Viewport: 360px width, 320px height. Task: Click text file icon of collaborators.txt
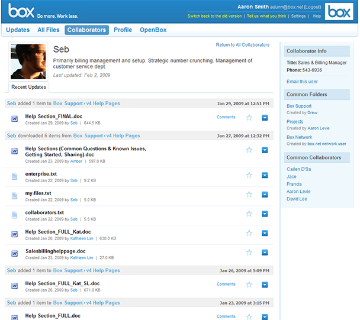(14, 215)
